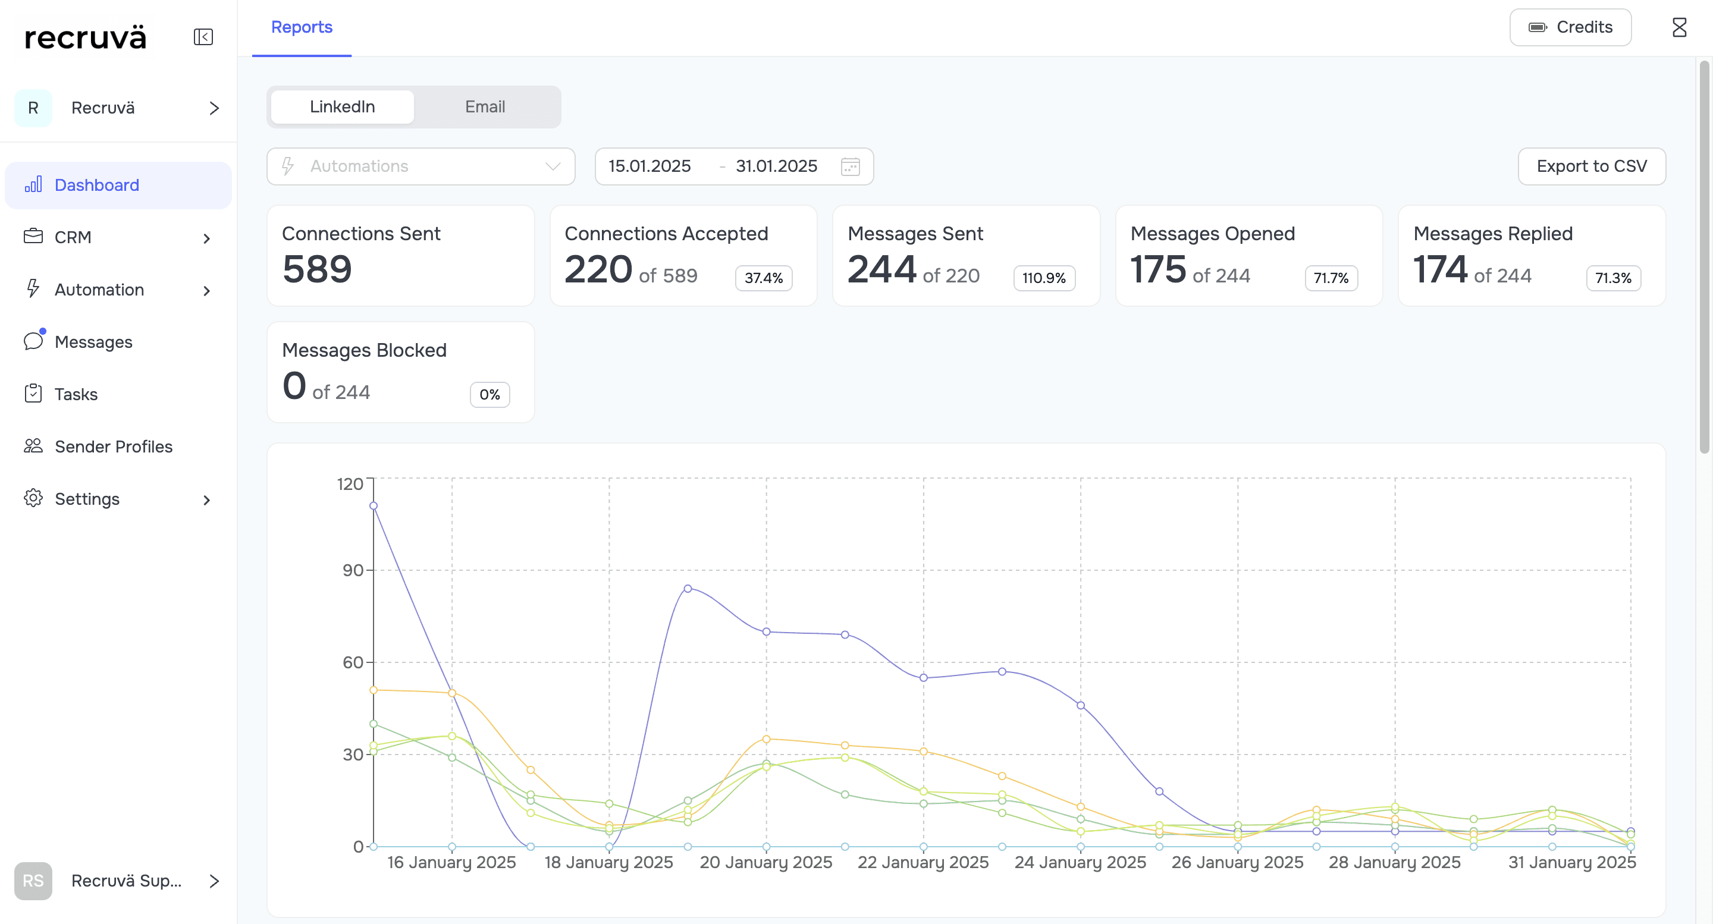Open Dashboard in the sidebar
Screen dimensions: 1713x924
pyautogui.click(x=118, y=186)
